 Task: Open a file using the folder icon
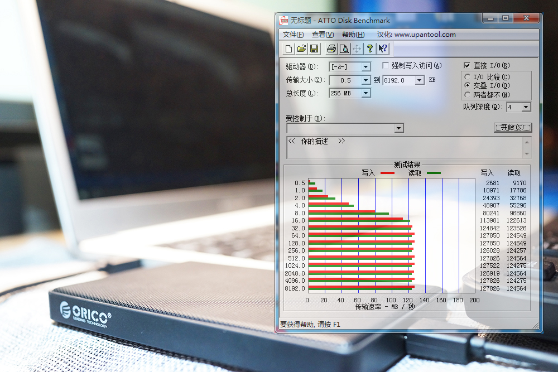coord(301,49)
